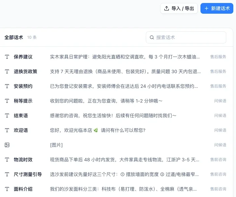Click the 导入 / 导出 button
The height and width of the screenshot is (197, 236).
179,8
